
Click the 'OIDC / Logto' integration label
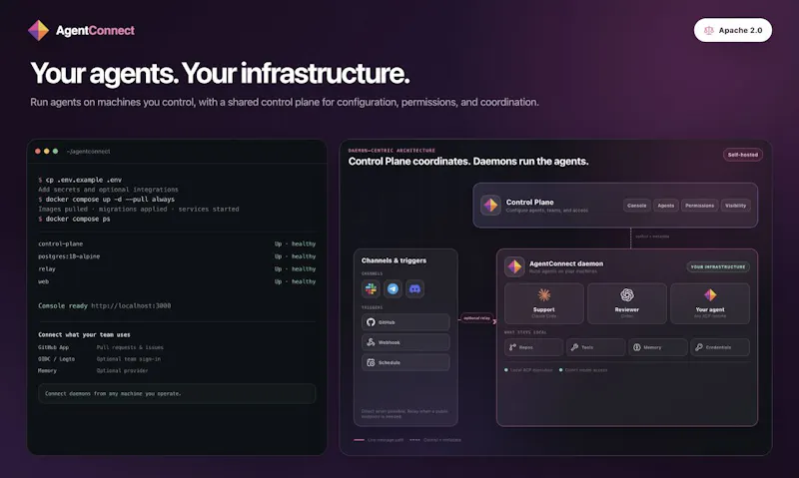pyautogui.click(x=57, y=359)
